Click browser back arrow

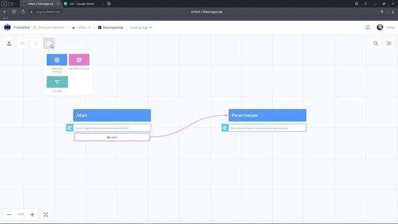(x=5, y=12)
